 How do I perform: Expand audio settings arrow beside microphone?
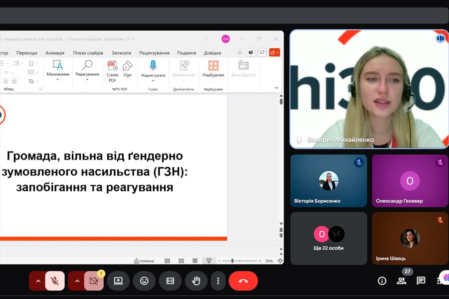38,281
